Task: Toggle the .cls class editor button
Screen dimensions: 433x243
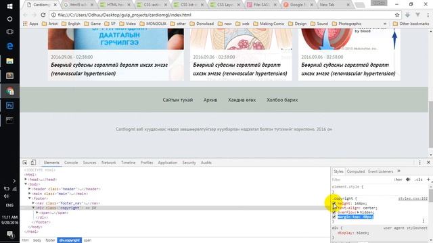Action: click(418, 180)
